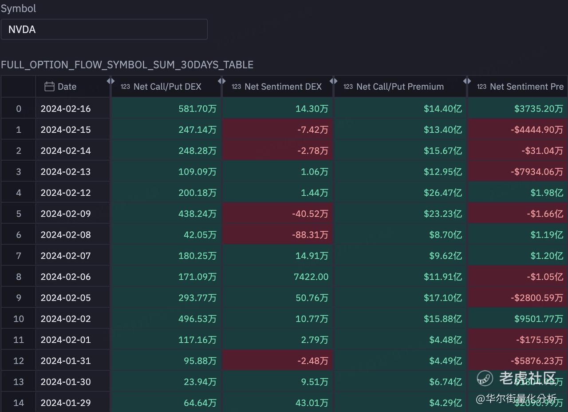
Task: Click the 50.76万 Net Sentiment DEX cell
Action: coord(277,297)
